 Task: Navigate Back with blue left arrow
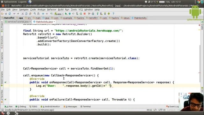43,14
